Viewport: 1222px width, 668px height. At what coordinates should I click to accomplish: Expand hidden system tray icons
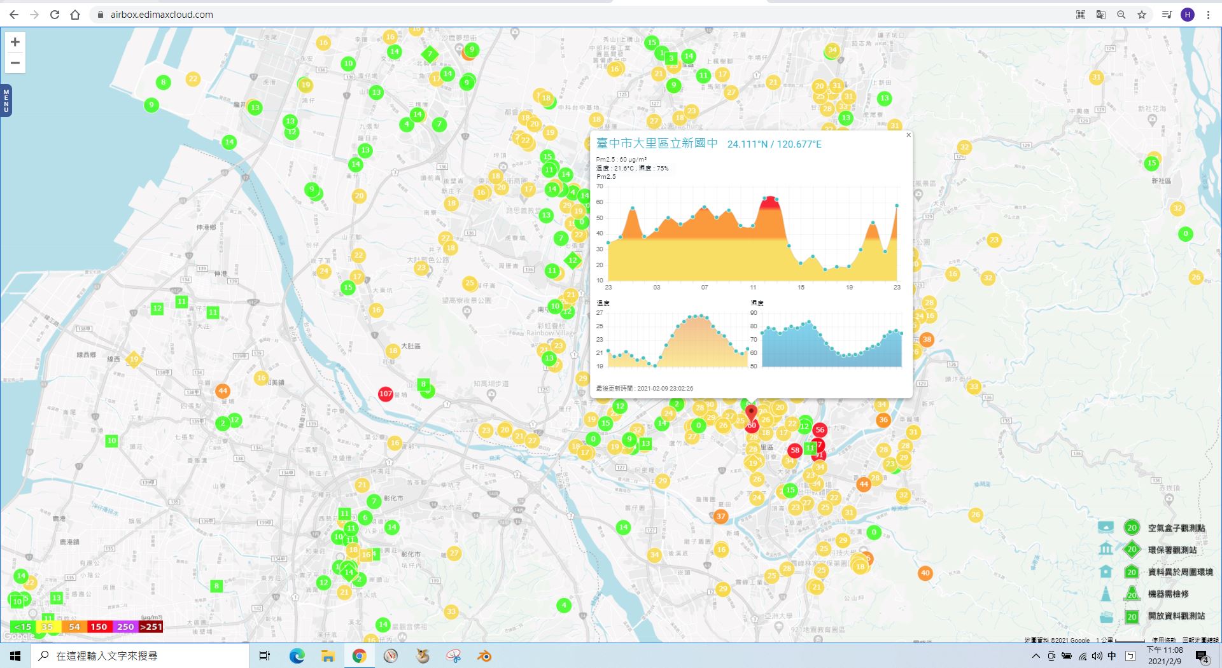tap(1036, 656)
